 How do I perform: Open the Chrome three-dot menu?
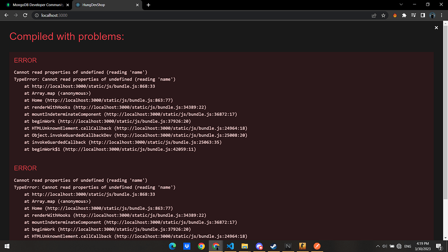click(x=442, y=15)
